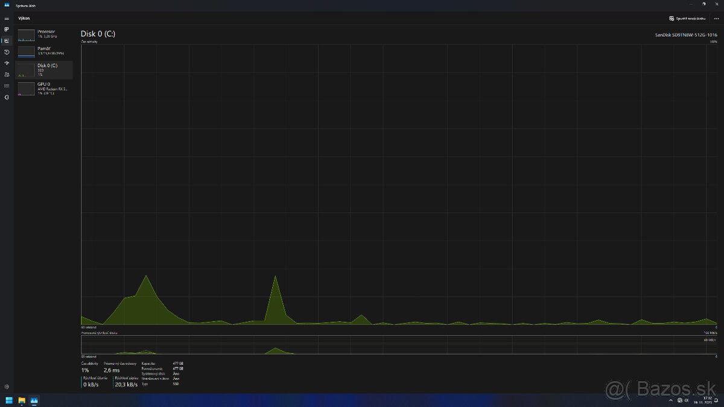Open the three-dots more options menu
724x407 pixels.
716,19
